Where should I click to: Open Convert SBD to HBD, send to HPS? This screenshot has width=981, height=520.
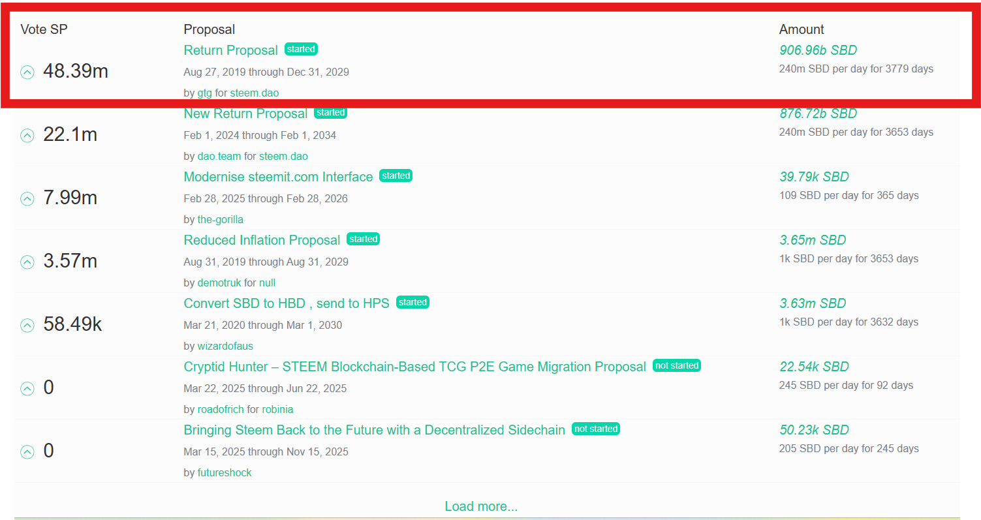287,303
